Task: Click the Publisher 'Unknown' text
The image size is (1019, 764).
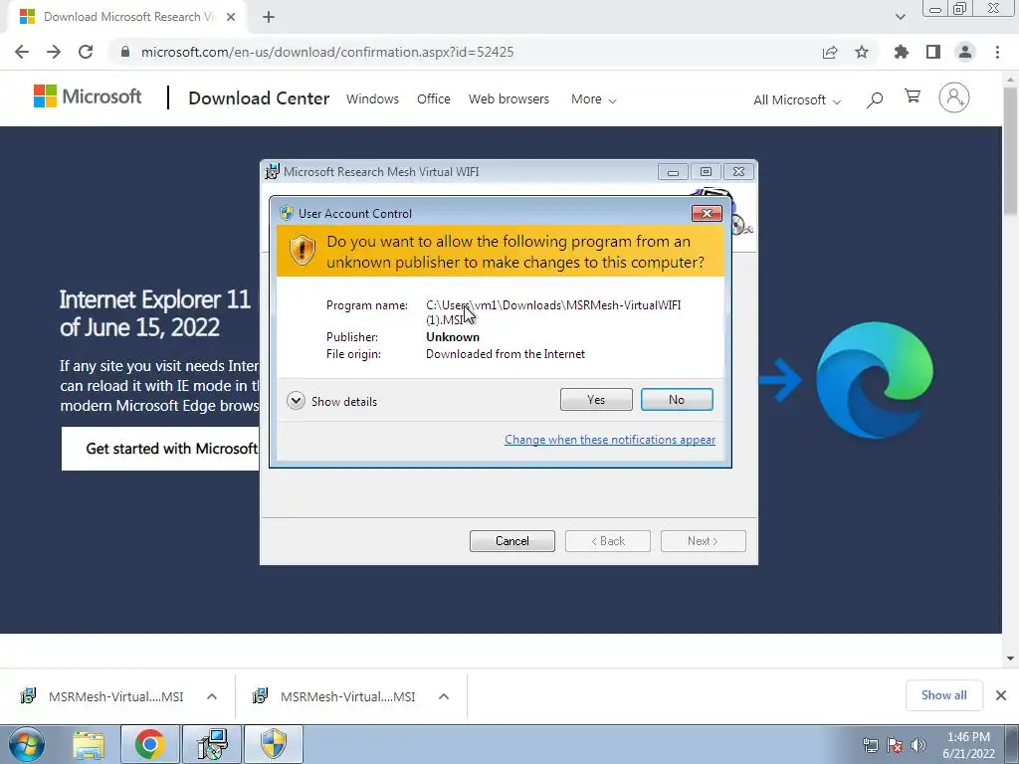Action: (453, 337)
